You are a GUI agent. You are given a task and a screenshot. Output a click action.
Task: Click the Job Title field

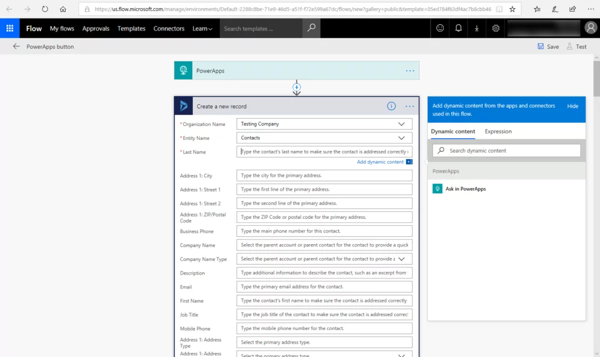coord(324,314)
